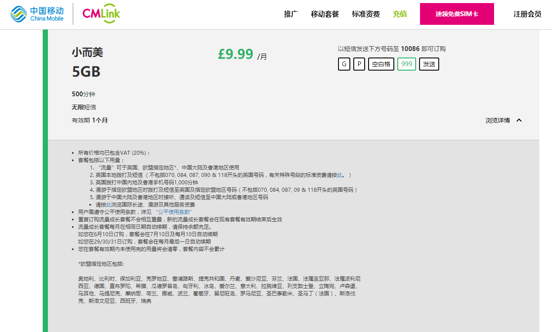Image resolution: width=552 pixels, height=332 pixels.
Task: Click the green 999 code box
Action: tap(406, 64)
